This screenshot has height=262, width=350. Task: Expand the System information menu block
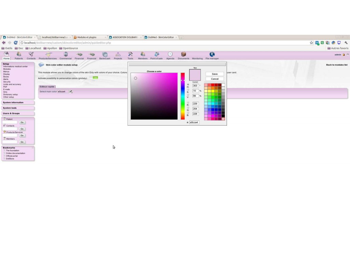pyautogui.click(x=18, y=102)
